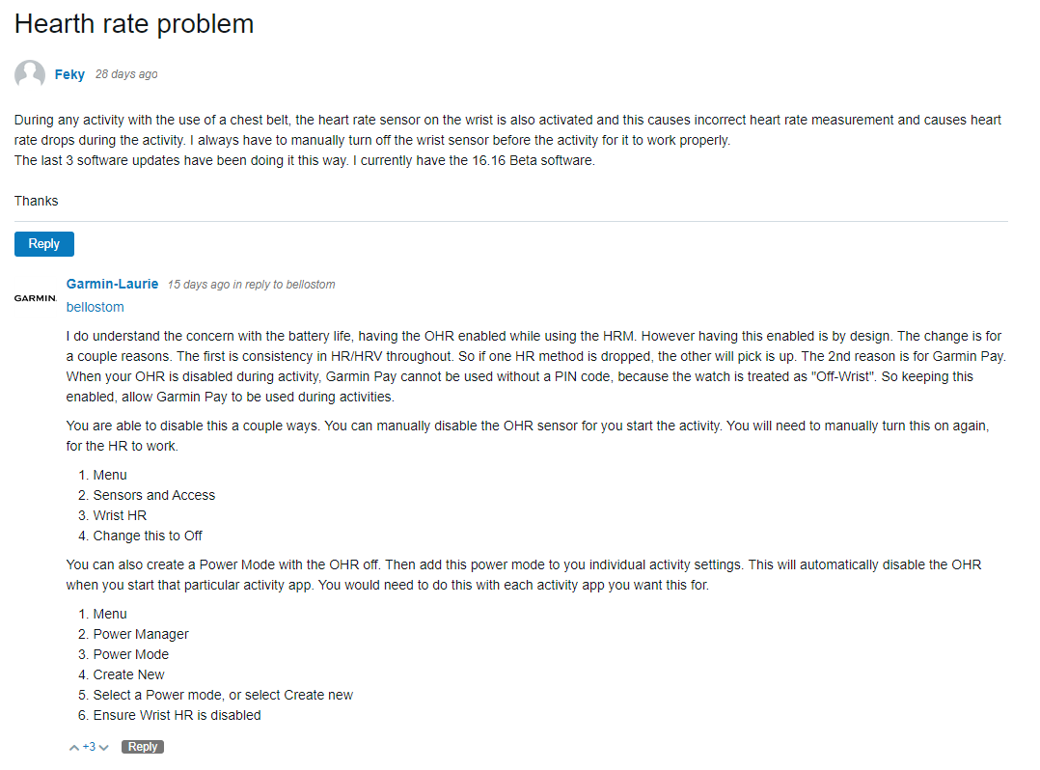The height and width of the screenshot is (770, 1040).
Task: Click the 'Thanks' line in Feky's post
Action: (37, 201)
